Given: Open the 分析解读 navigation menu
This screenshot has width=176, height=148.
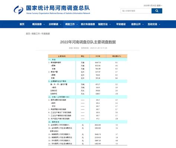Looking at the screenshot, I should tap(53, 24).
